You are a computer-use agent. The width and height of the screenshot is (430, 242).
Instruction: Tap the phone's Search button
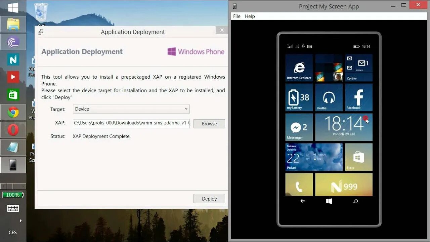click(x=356, y=201)
